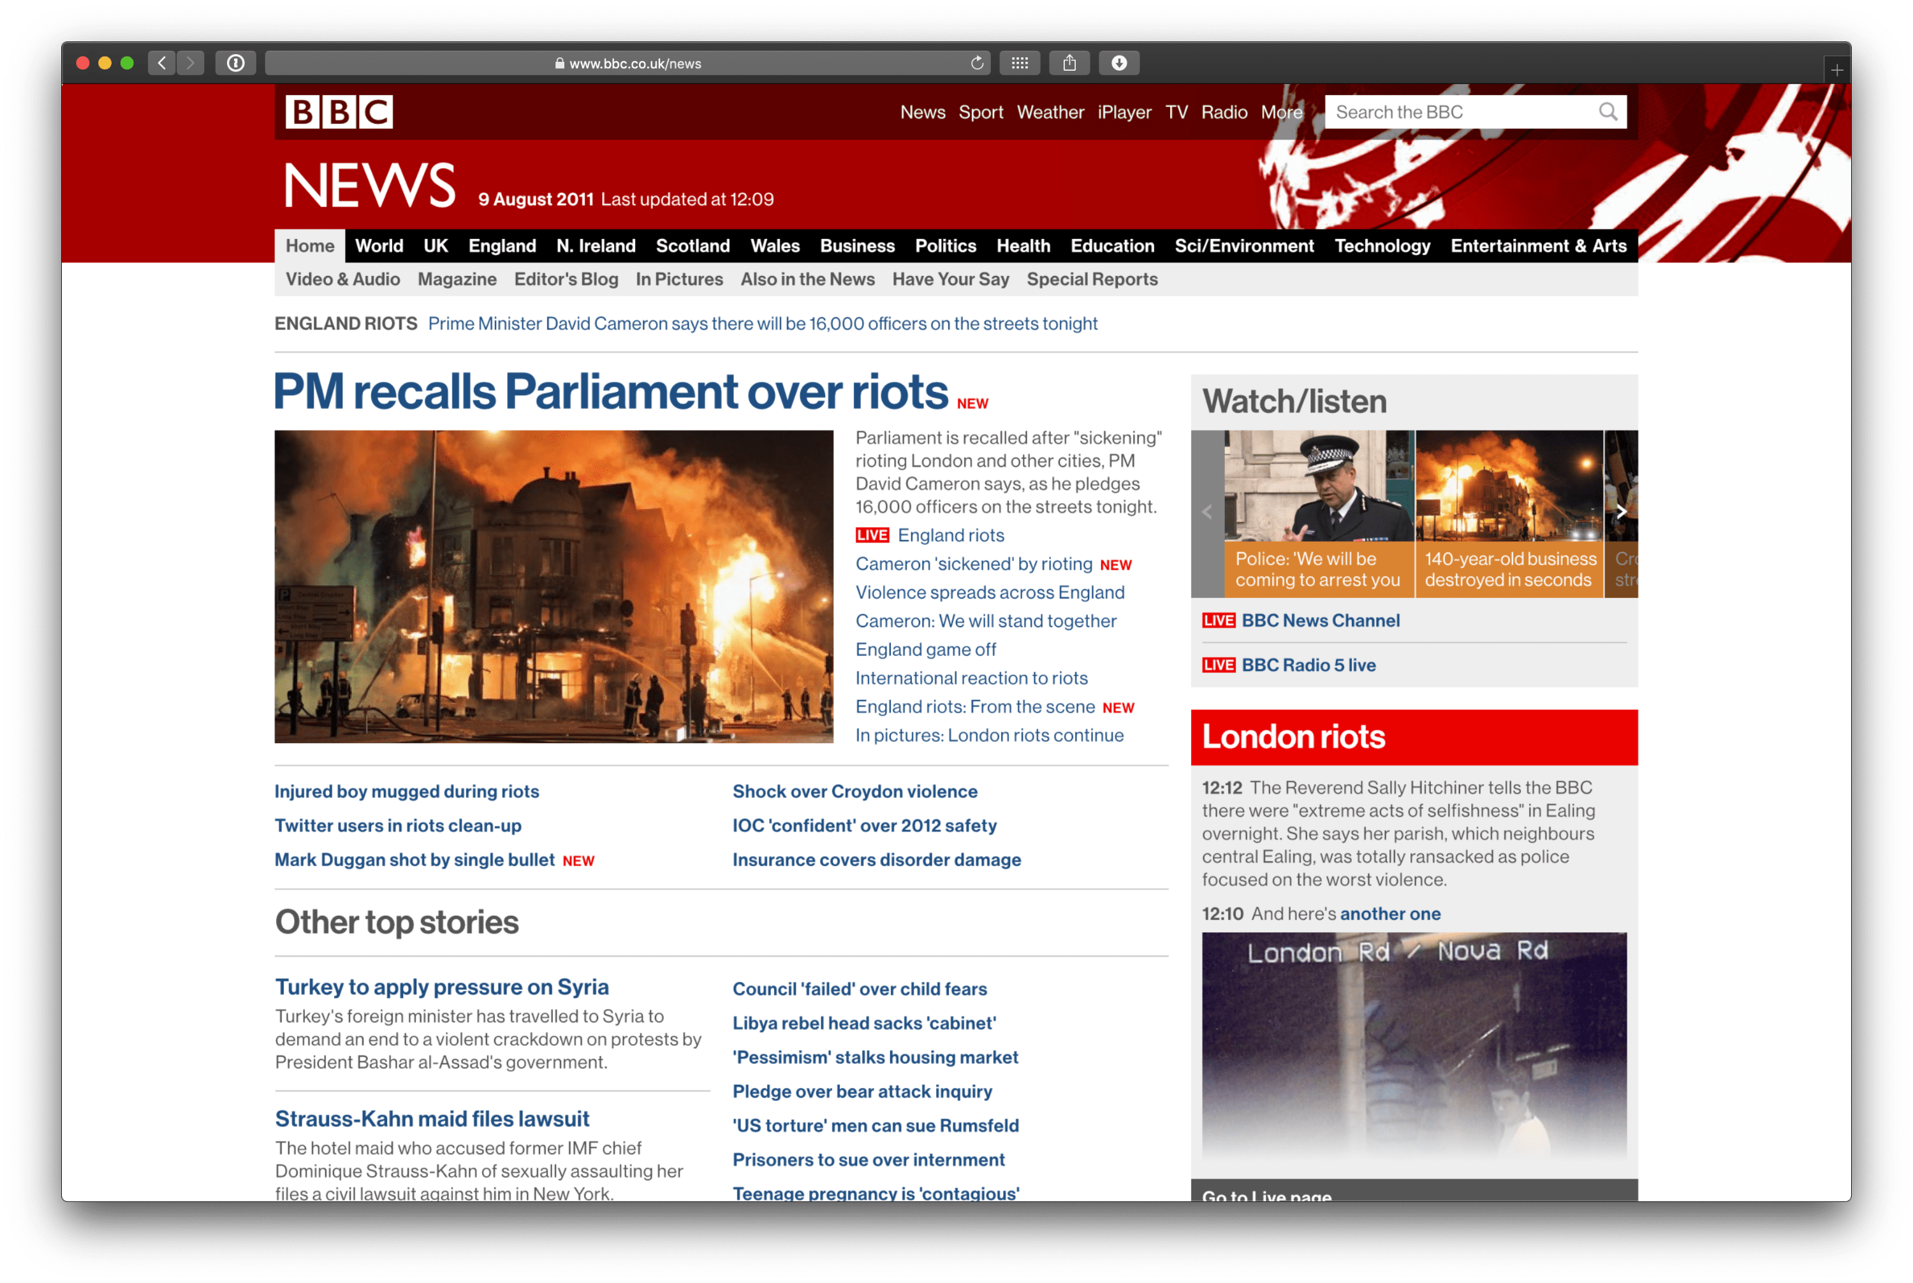Click Sport in the BBC top bar

click(x=981, y=112)
